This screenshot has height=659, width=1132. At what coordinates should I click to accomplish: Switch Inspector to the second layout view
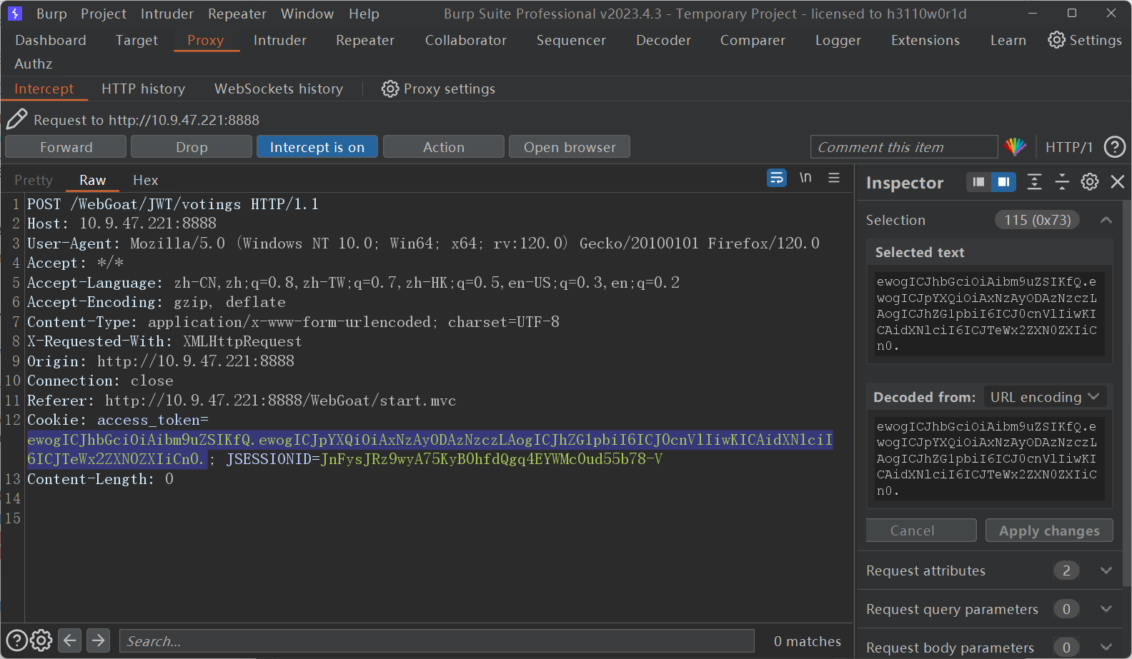pos(1003,182)
